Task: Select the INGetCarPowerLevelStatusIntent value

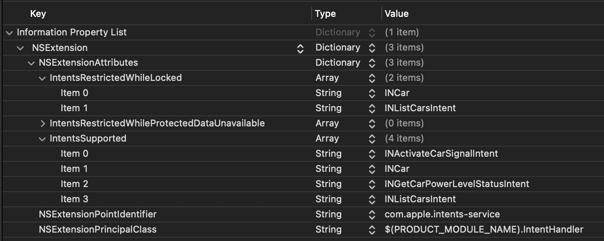Action: pos(457,184)
